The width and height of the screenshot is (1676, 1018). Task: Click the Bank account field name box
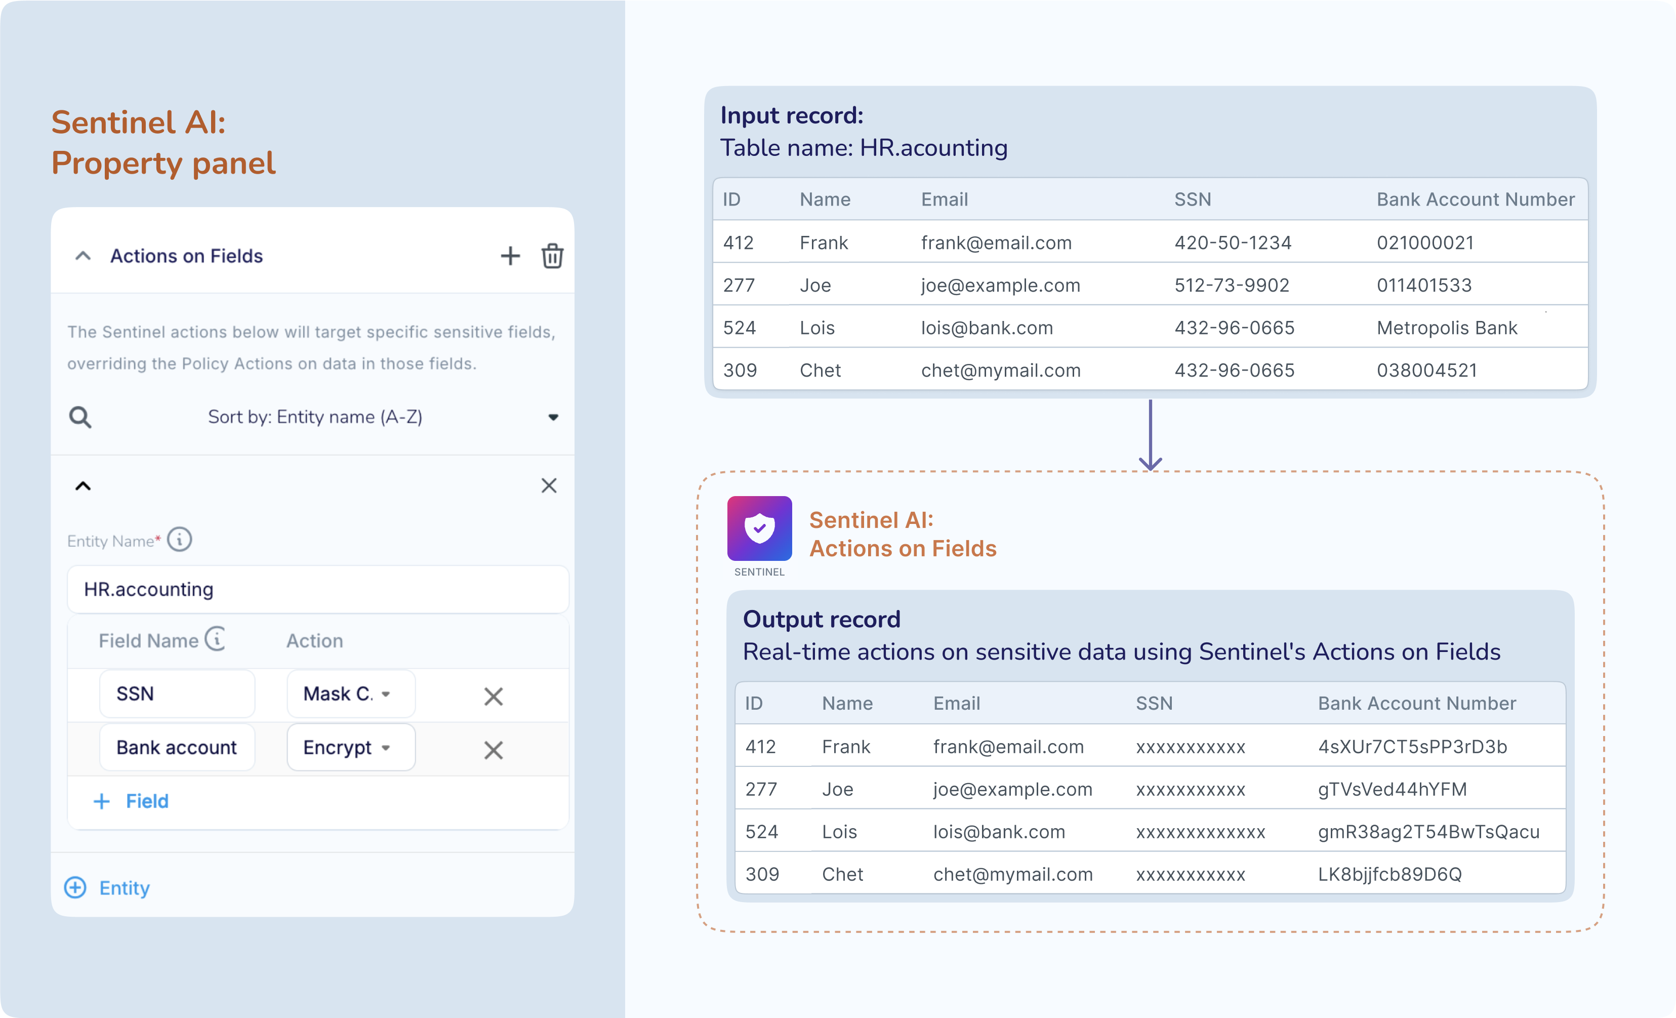pos(177,747)
